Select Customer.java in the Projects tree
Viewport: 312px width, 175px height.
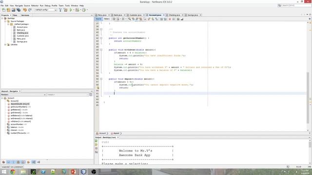point(22,36)
